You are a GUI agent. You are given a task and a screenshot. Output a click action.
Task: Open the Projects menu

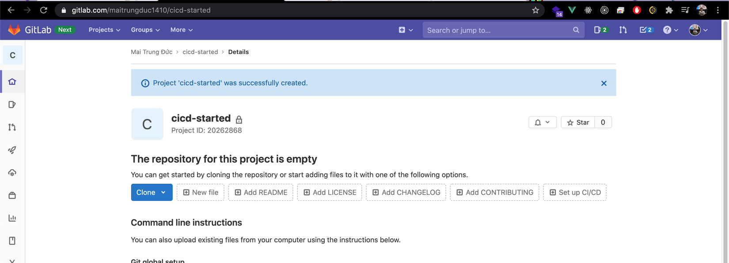pyautogui.click(x=104, y=30)
